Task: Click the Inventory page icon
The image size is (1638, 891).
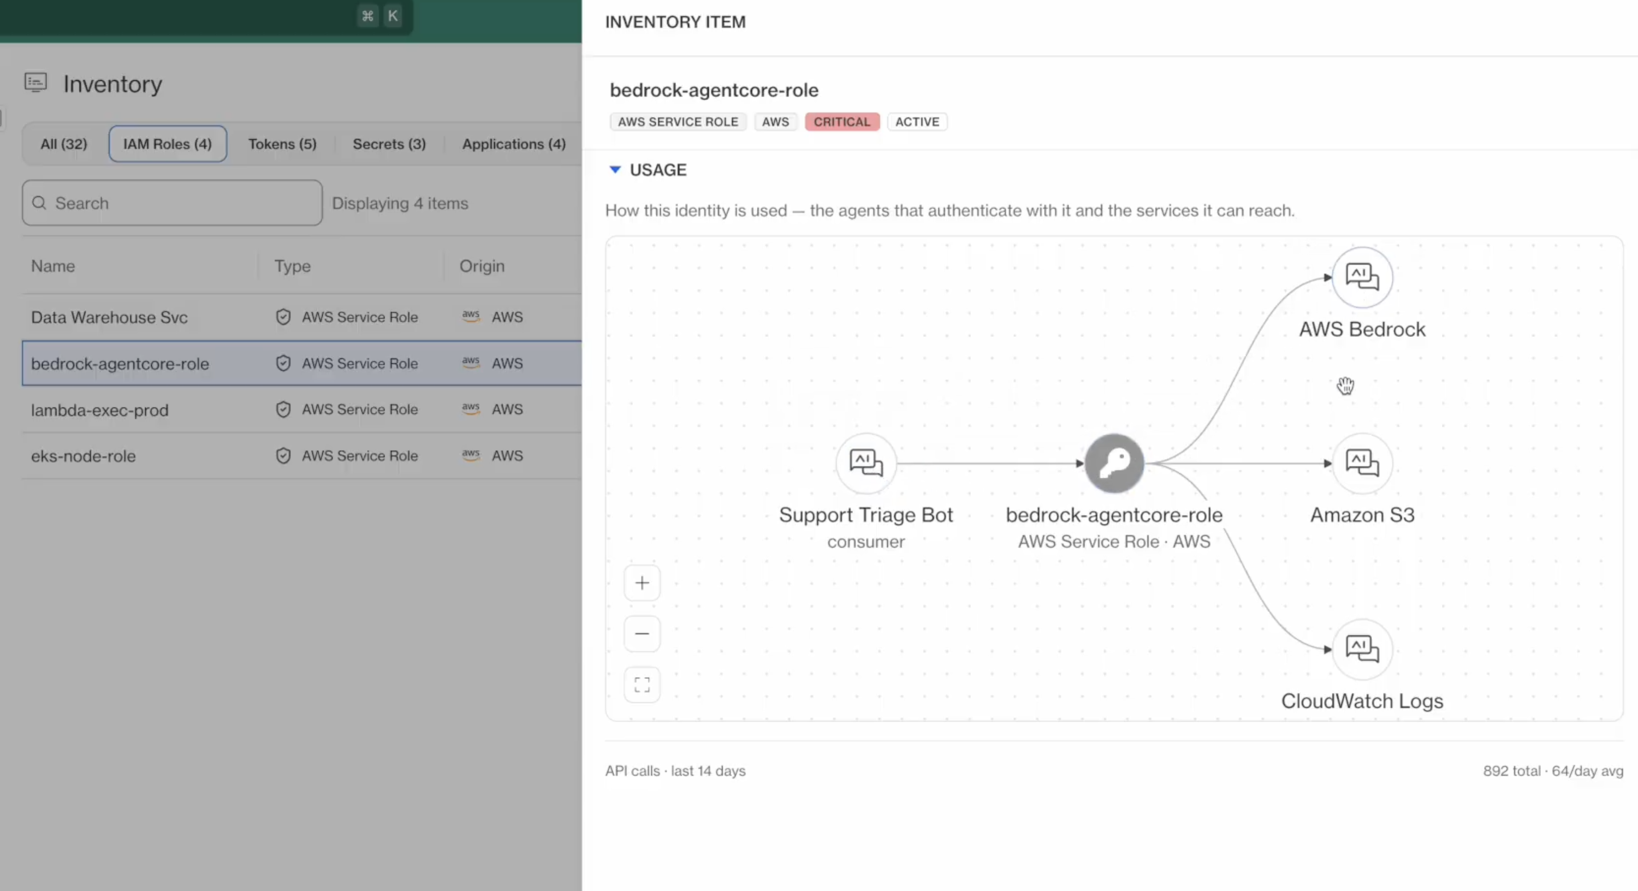Action: point(35,82)
